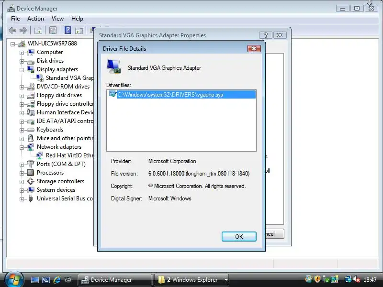Select the Keyboards category icon
The image size is (383, 287).
31,130
